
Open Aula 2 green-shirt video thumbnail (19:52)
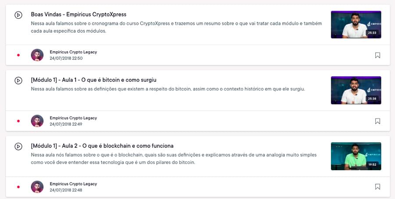coord(355,156)
